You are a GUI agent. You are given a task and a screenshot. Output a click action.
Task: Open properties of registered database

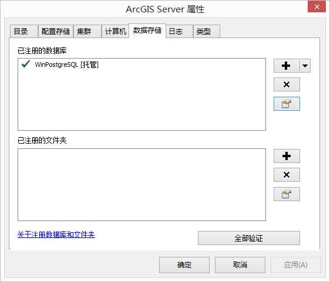pos(287,104)
